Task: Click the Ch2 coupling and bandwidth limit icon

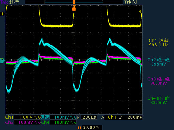Action: click(x=73, y=117)
